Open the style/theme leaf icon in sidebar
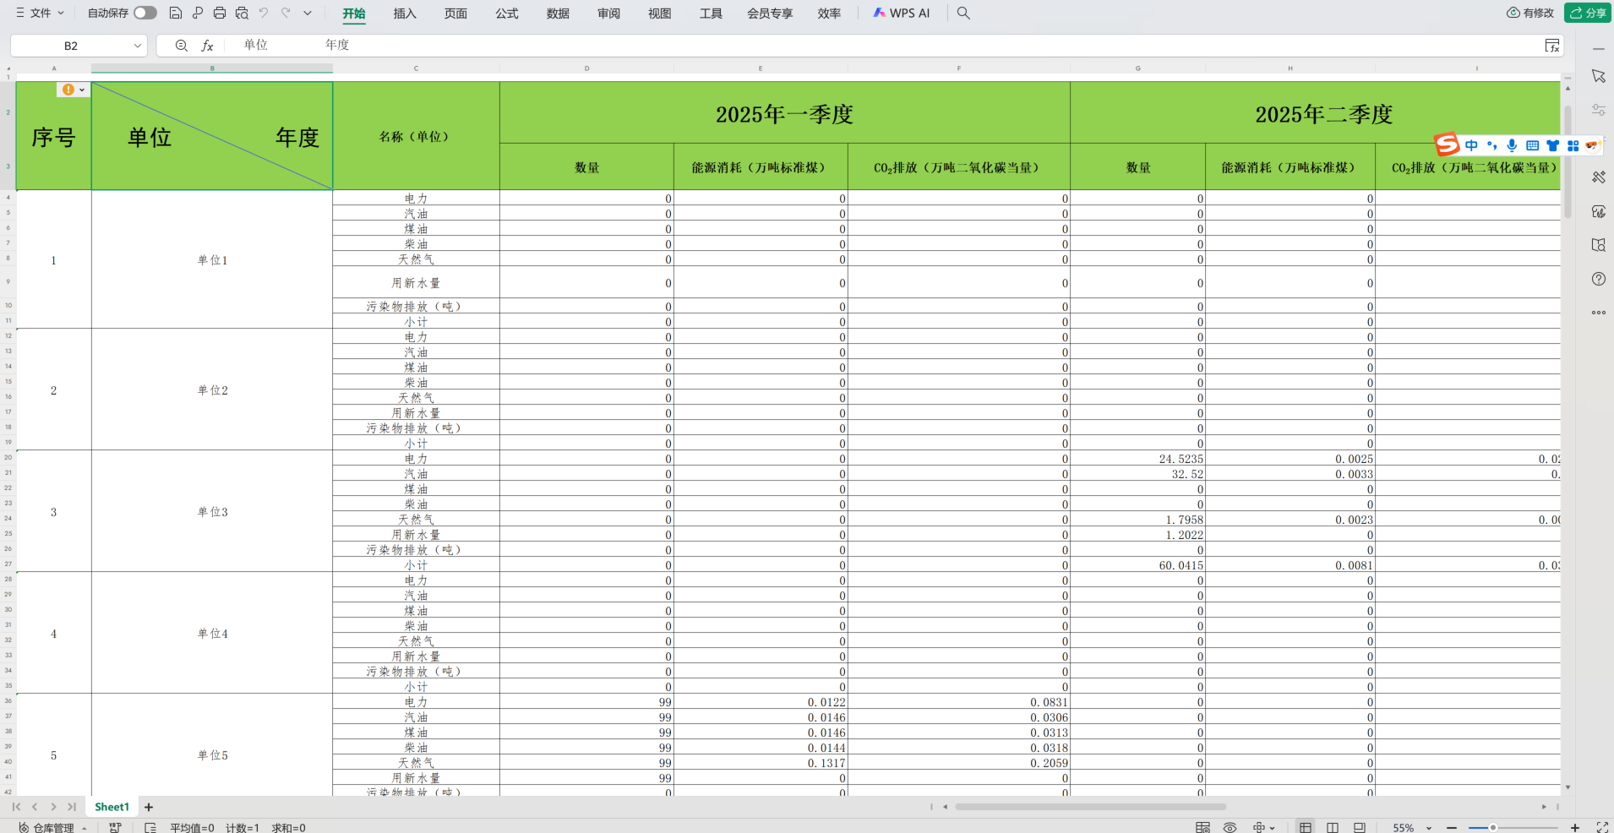This screenshot has width=1614, height=833. (x=1599, y=211)
